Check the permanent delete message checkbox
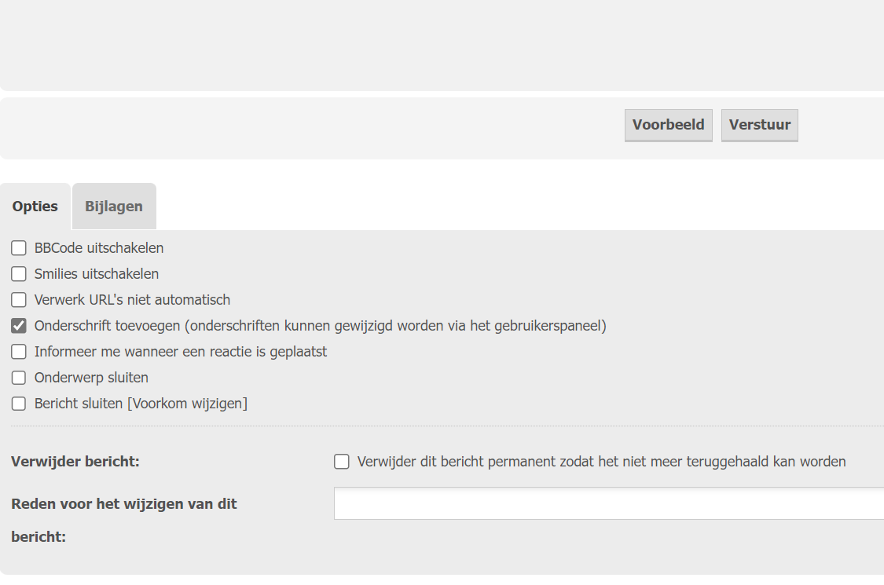The height and width of the screenshot is (585, 884). tap(341, 462)
